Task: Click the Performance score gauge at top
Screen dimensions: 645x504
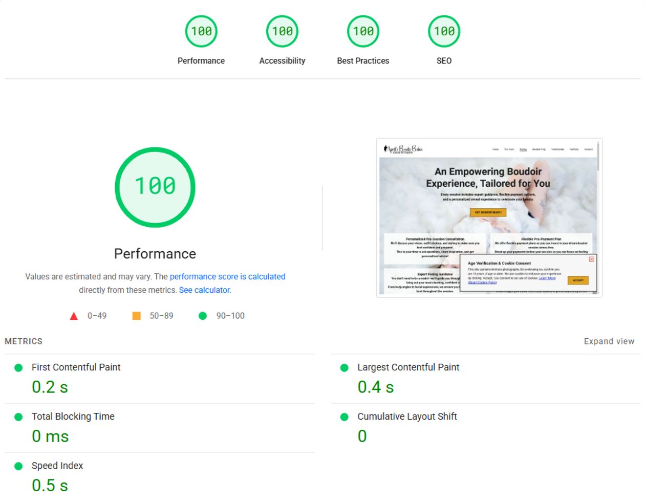Action: (201, 31)
